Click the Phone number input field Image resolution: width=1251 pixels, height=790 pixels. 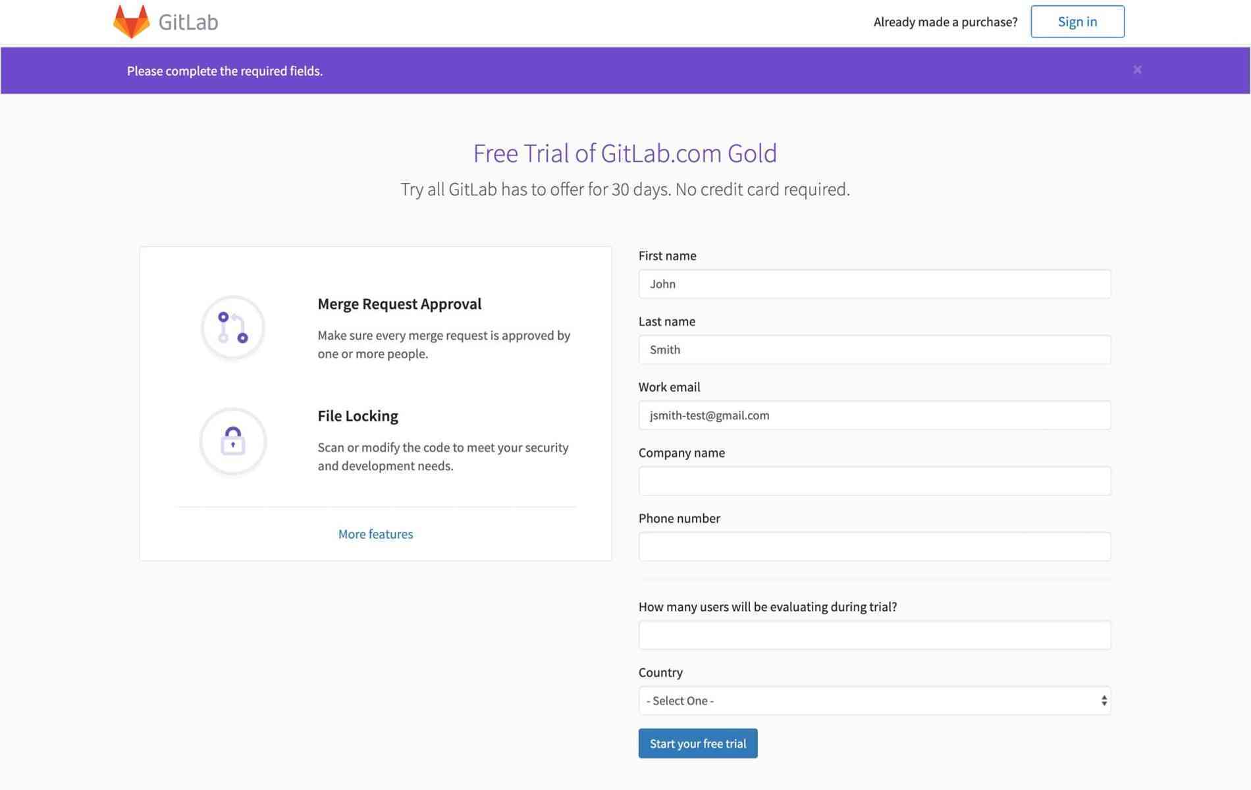[874, 546]
